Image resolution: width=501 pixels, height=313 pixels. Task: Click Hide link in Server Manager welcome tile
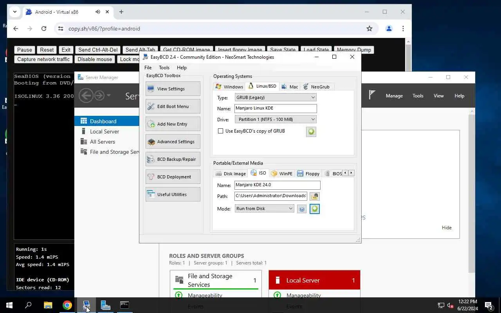click(447, 228)
